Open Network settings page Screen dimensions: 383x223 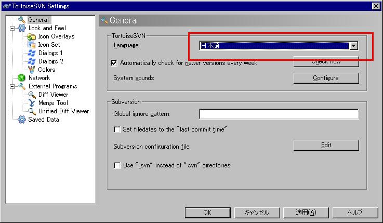coord(39,78)
